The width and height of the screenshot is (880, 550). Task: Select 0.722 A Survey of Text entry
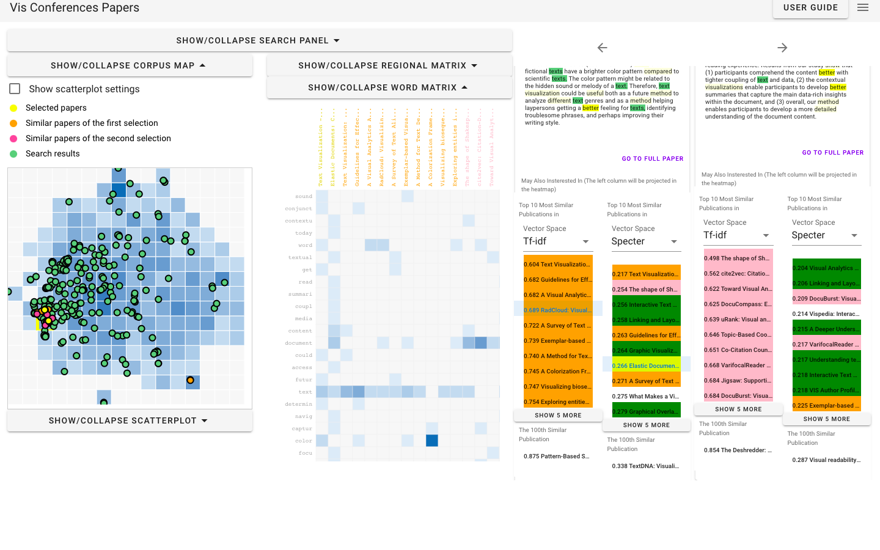558,326
